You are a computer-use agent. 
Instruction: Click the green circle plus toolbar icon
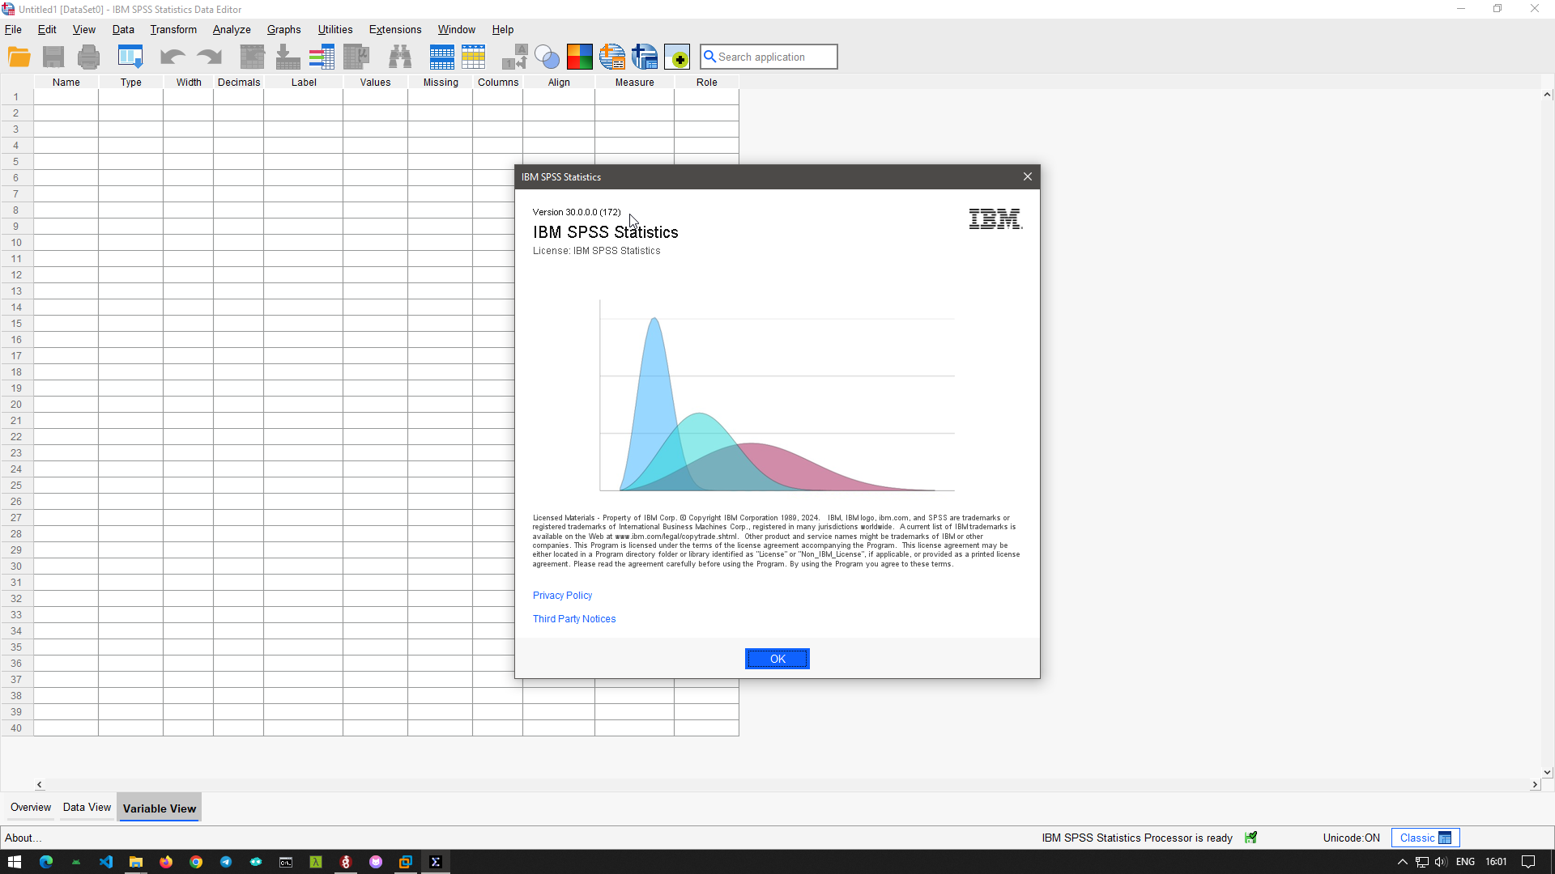click(x=677, y=57)
